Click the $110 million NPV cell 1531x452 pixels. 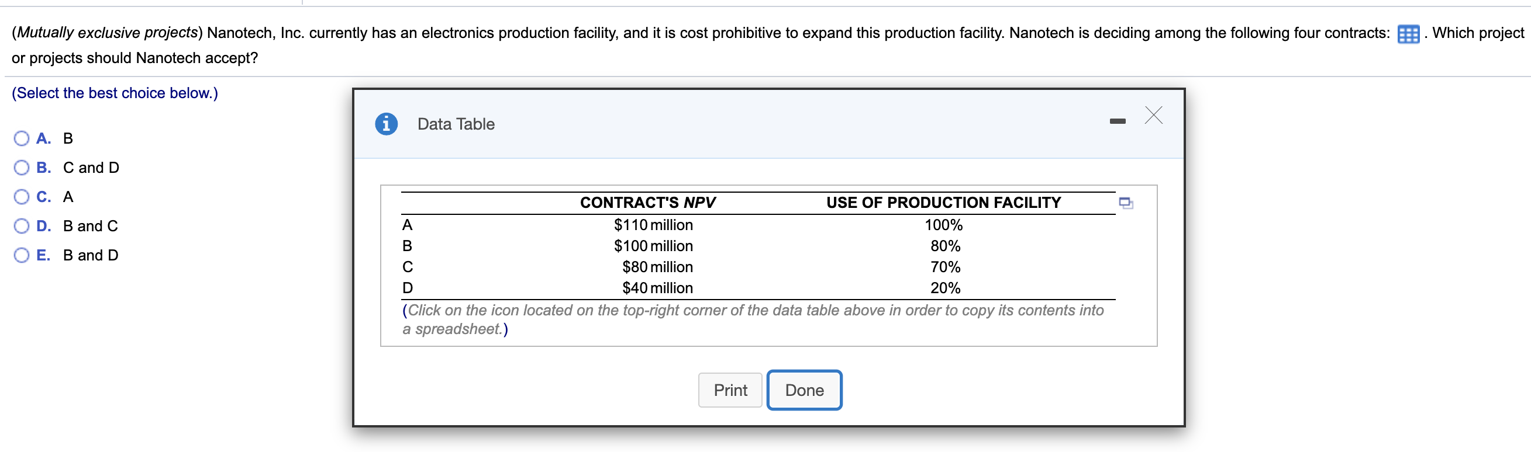click(x=653, y=225)
